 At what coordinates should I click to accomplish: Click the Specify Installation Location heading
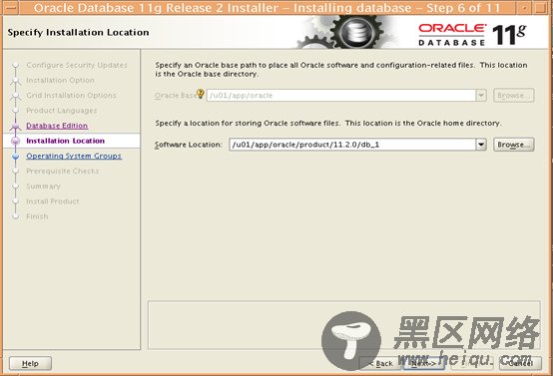78,33
